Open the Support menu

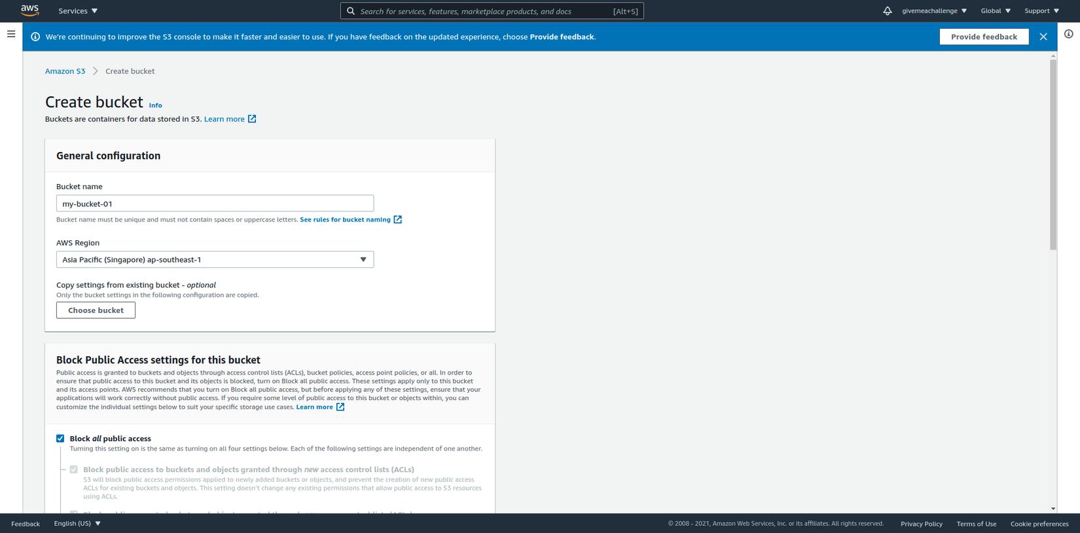pyautogui.click(x=1041, y=11)
